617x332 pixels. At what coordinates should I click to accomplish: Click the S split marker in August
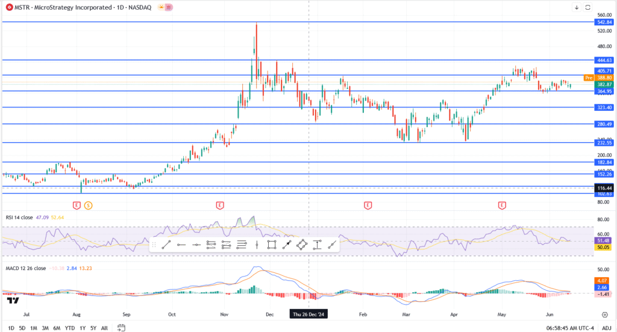(x=88, y=205)
